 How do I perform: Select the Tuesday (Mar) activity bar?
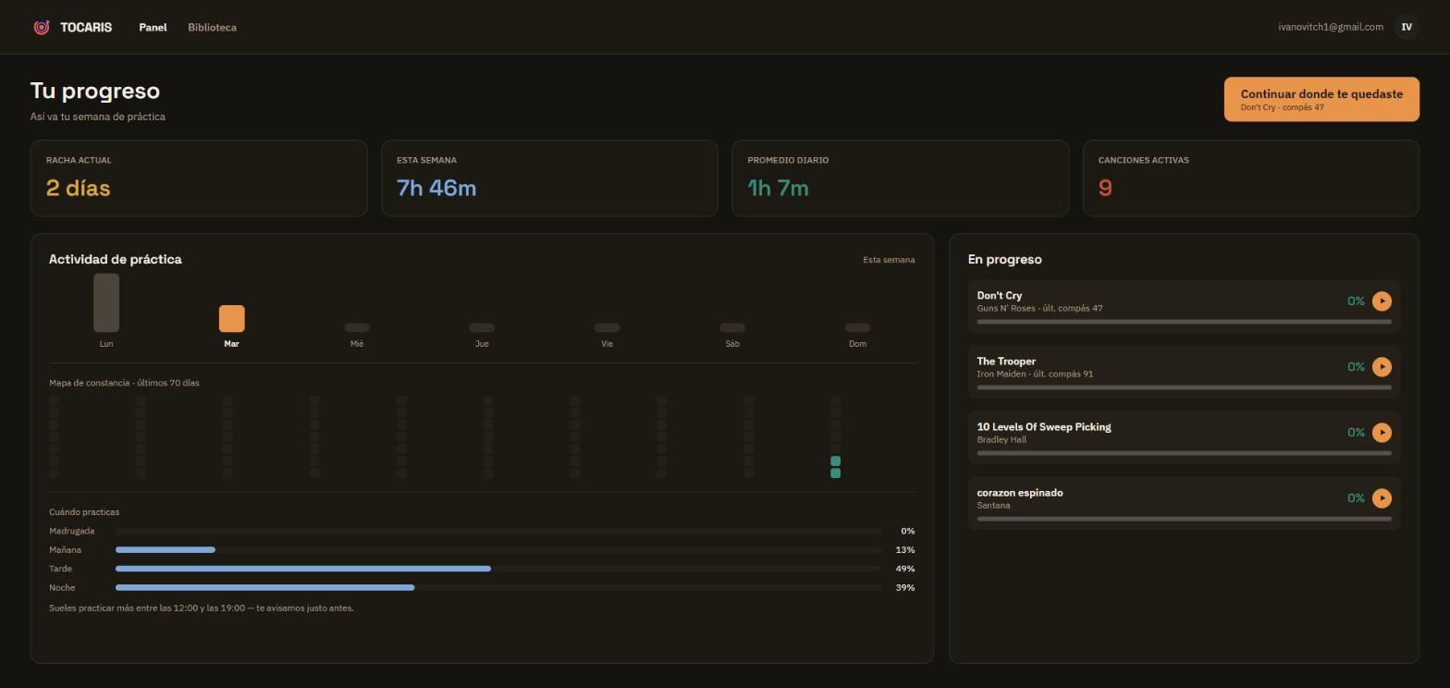pos(231,318)
